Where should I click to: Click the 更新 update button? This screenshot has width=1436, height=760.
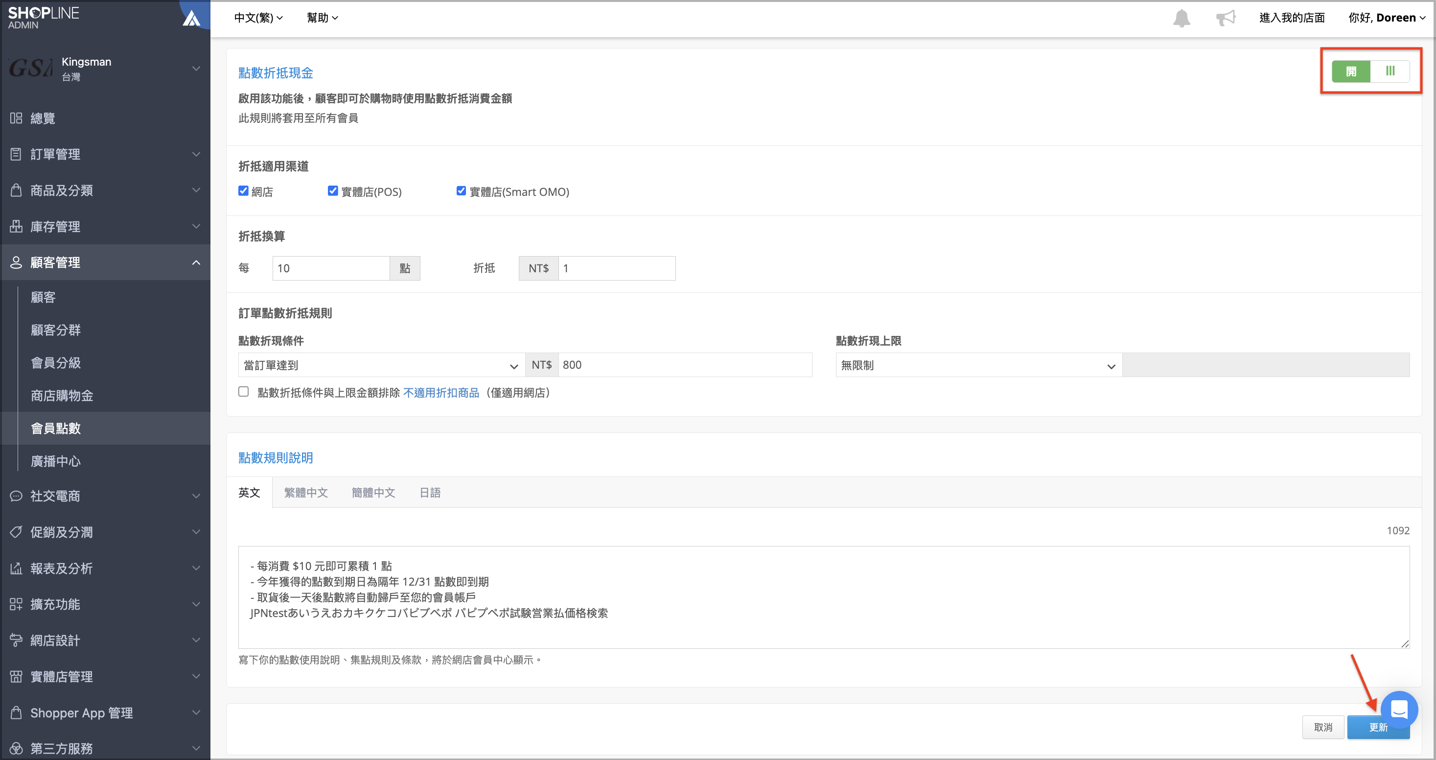(1378, 727)
